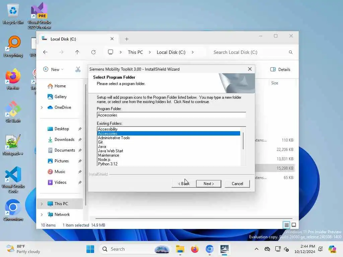Switch File Explorer to large thumbnails view
The height and width of the screenshot is (257, 343).
294,225
